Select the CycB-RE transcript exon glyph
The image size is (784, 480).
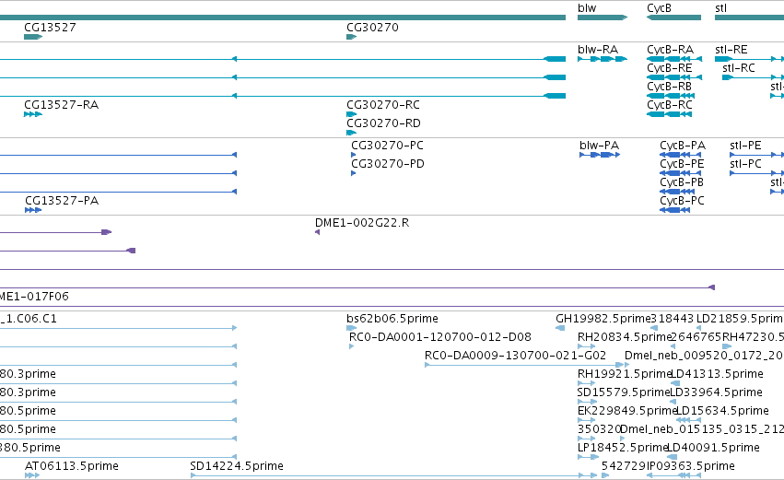tap(674, 77)
